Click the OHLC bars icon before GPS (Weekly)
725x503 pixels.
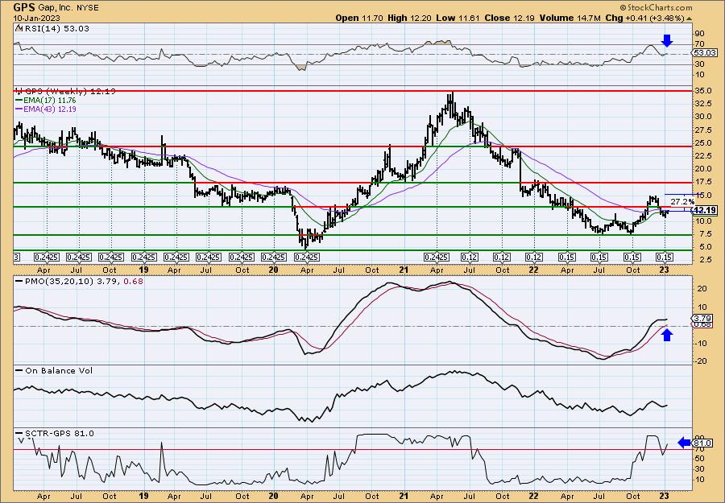pos(19,91)
